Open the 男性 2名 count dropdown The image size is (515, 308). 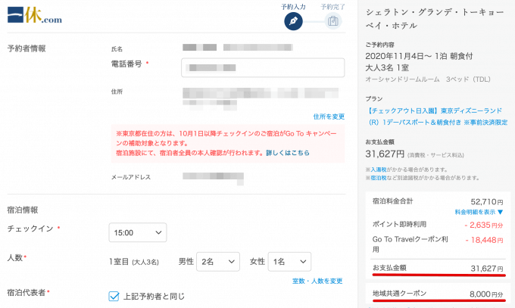click(218, 262)
